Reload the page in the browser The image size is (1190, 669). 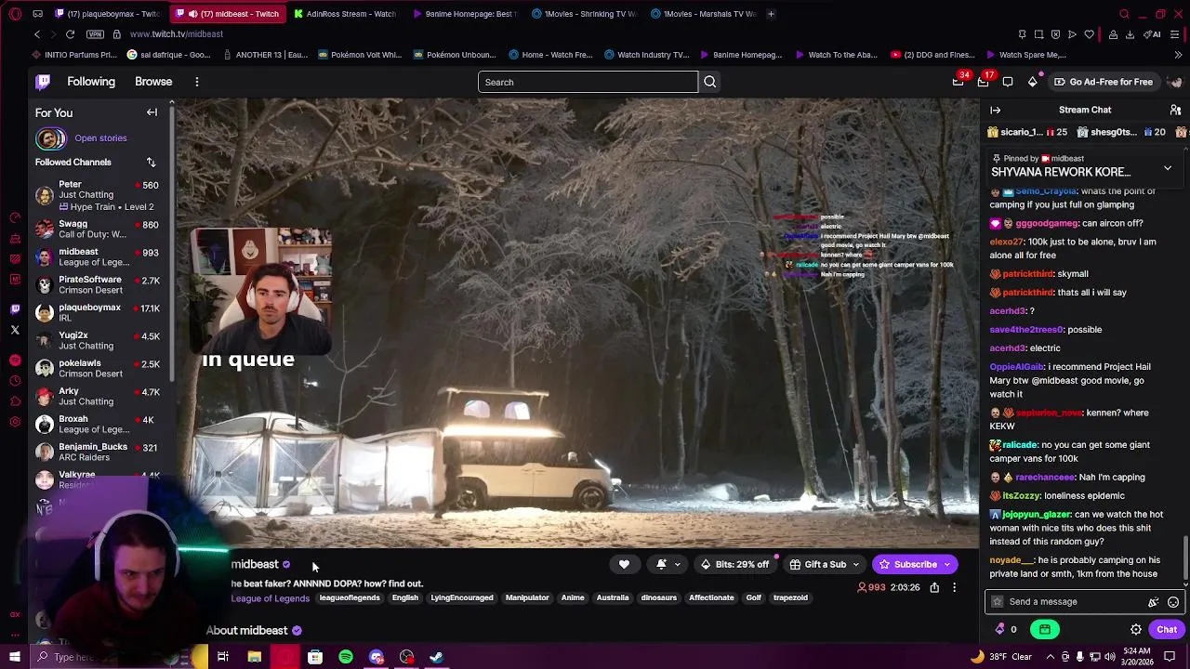(x=70, y=34)
